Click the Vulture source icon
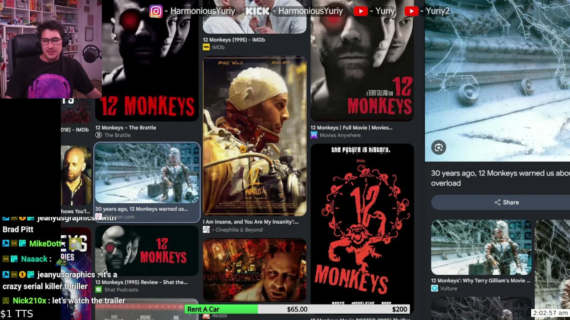 pyautogui.click(x=434, y=288)
